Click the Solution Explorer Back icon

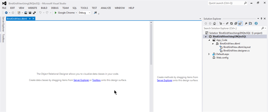tap(206, 23)
